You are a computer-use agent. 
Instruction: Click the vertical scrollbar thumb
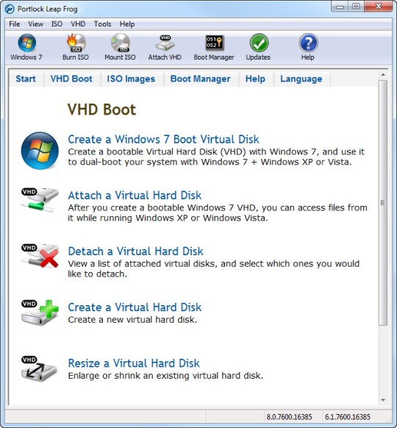(383, 202)
